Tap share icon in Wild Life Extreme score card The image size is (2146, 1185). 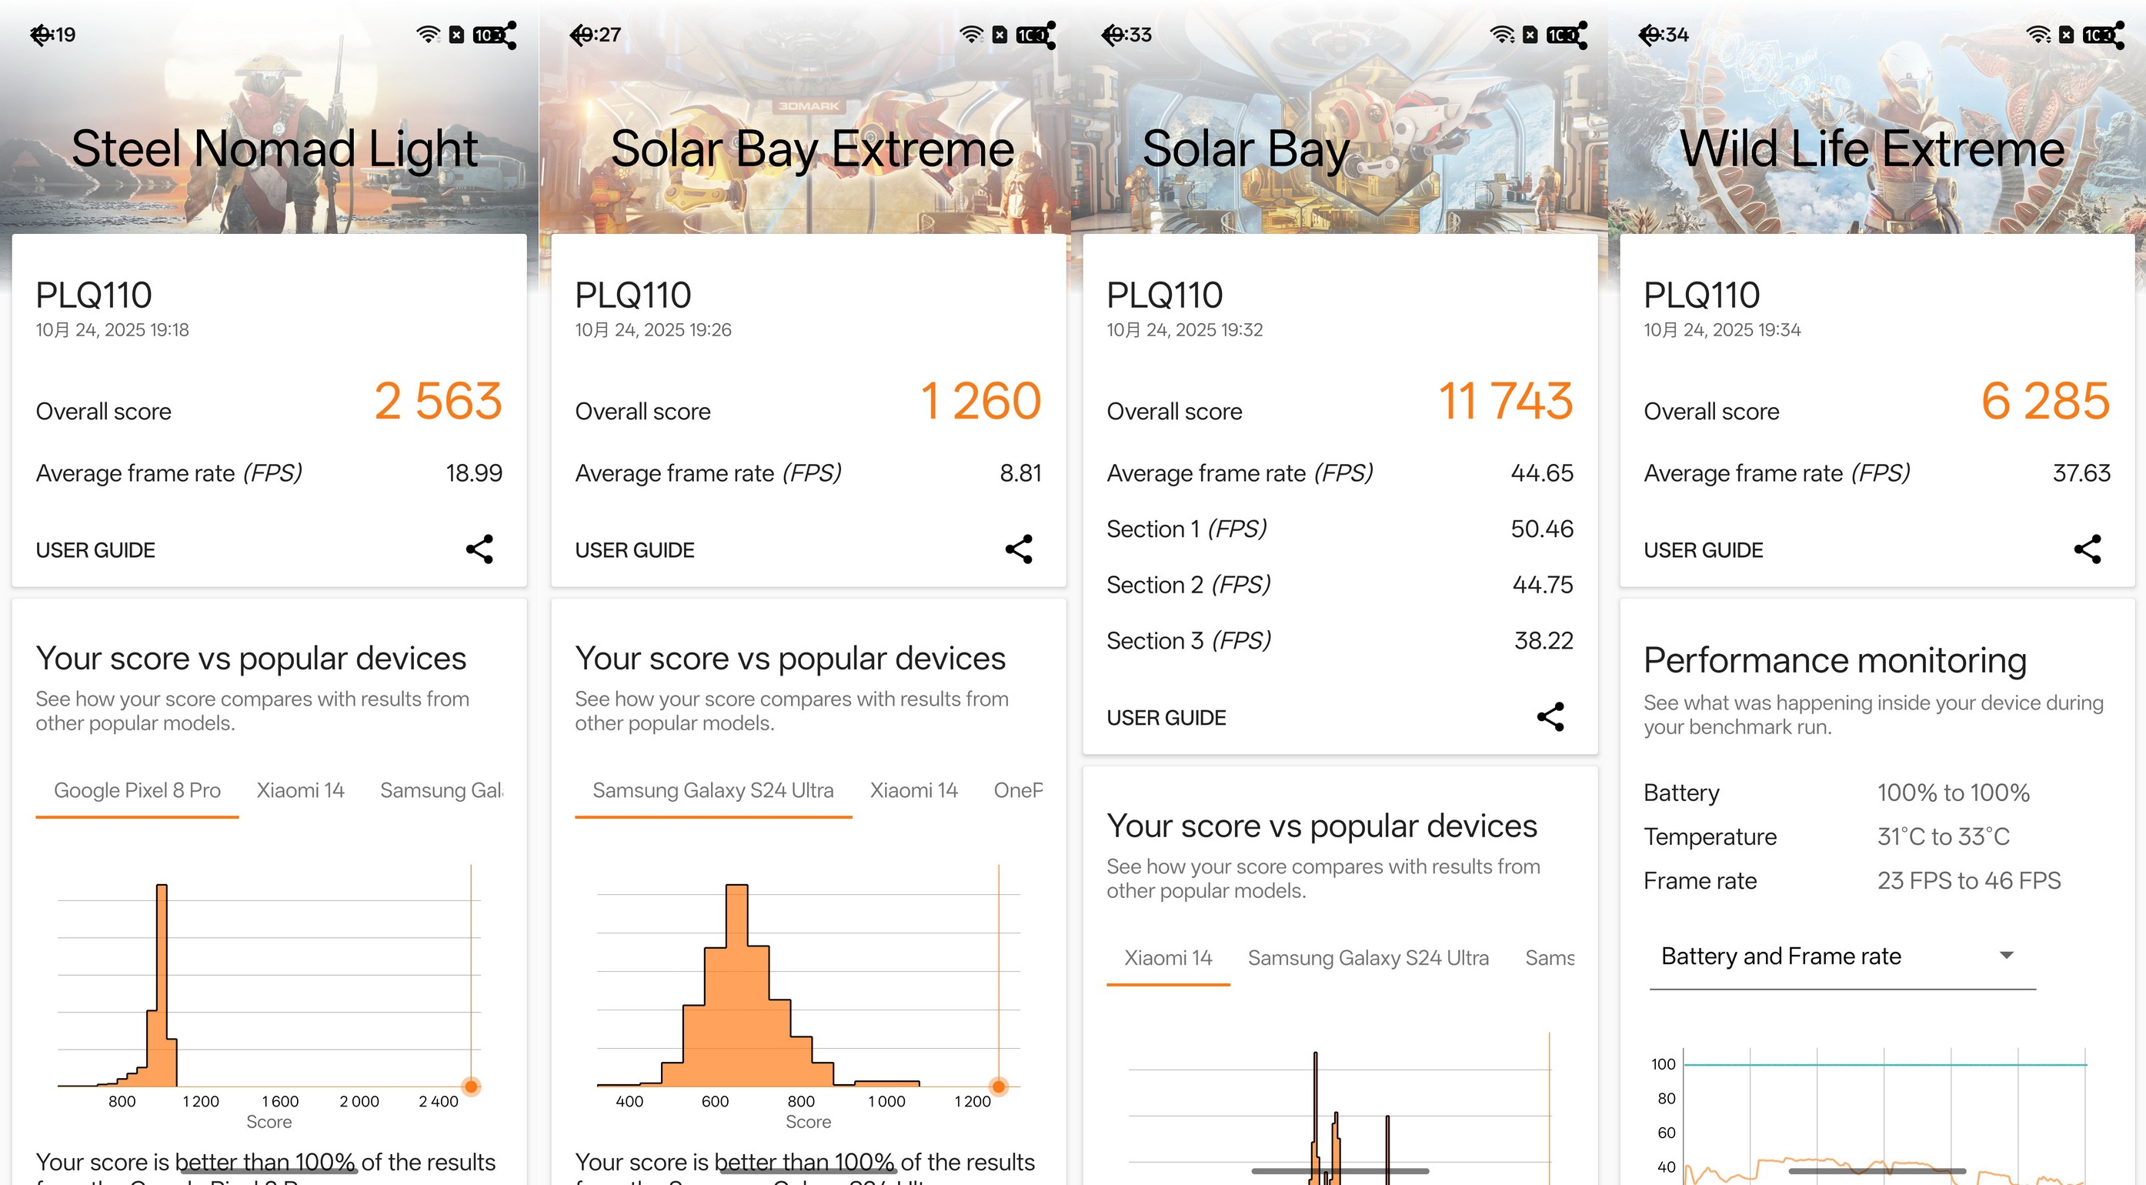(x=2088, y=549)
